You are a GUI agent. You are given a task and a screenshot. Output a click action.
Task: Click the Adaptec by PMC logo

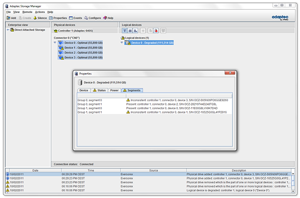pos(280,18)
